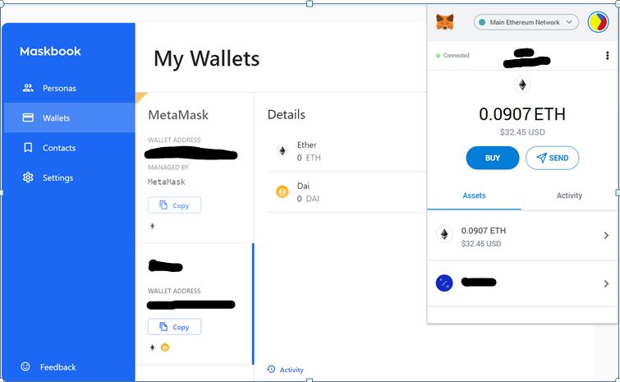
Task: Click the Activity history clock icon
Action: click(271, 370)
